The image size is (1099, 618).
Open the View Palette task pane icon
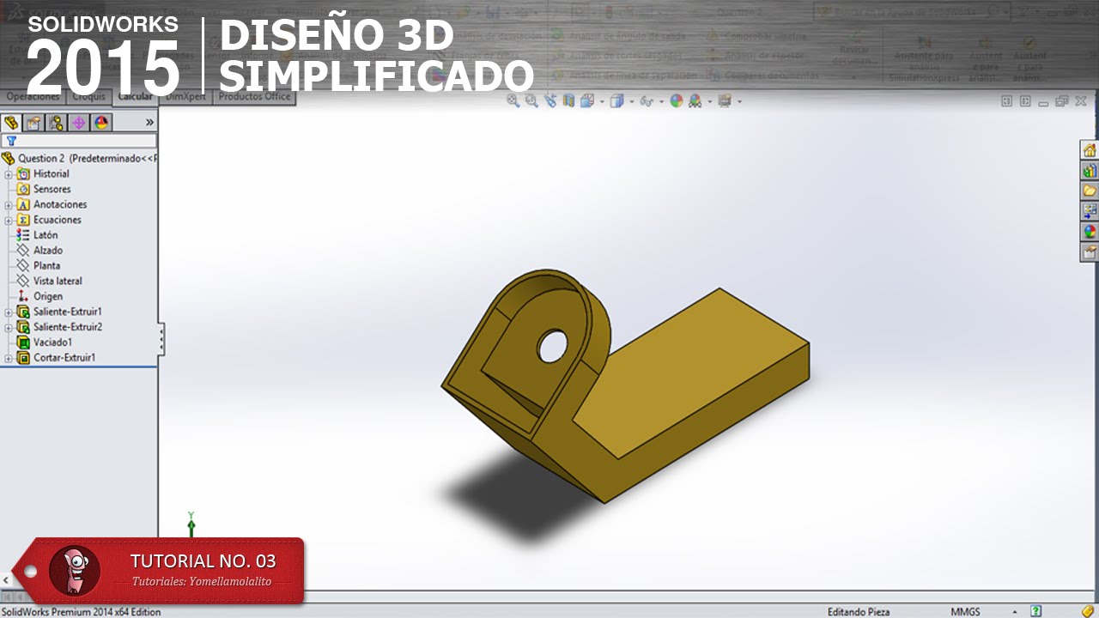pyautogui.click(x=1090, y=211)
